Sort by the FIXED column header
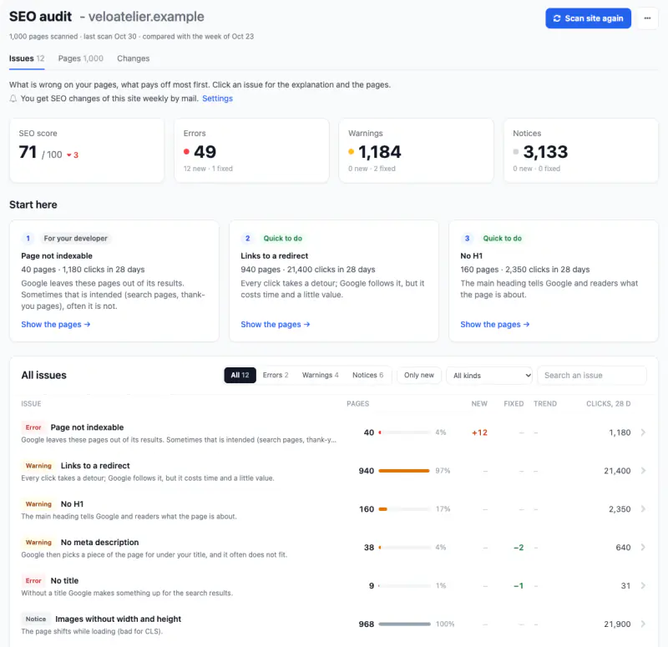The width and height of the screenshot is (668, 647). tap(514, 403)
